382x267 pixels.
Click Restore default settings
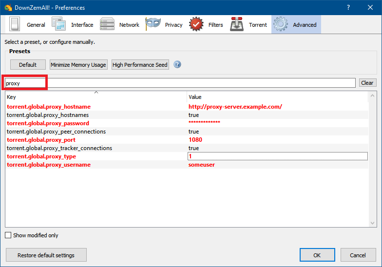click(x=46, y=255)
